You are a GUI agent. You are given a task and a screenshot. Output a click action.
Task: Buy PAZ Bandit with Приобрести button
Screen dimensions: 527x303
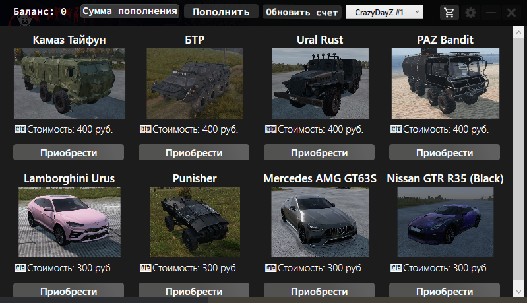pyautogui.click(x=445, y=152)
